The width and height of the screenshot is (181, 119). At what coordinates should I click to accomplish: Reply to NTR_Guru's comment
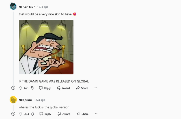coord(45,114)
